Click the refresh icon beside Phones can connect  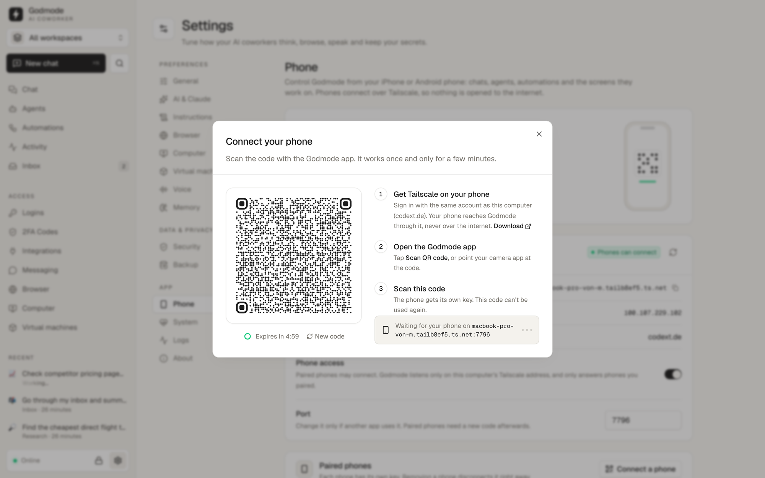[673, 252]
